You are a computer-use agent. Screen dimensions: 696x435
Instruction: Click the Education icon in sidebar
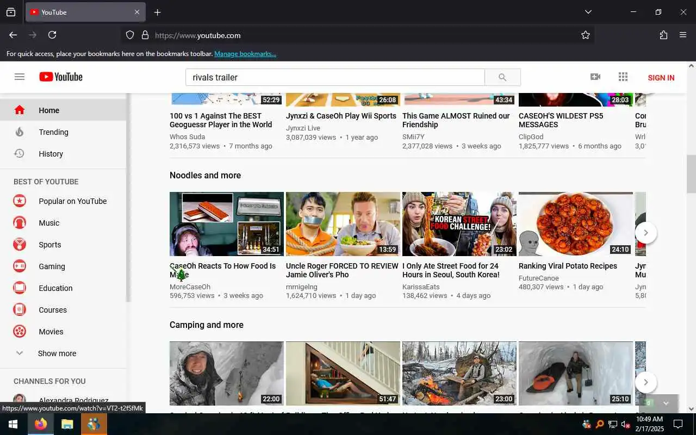click(20, 288)
